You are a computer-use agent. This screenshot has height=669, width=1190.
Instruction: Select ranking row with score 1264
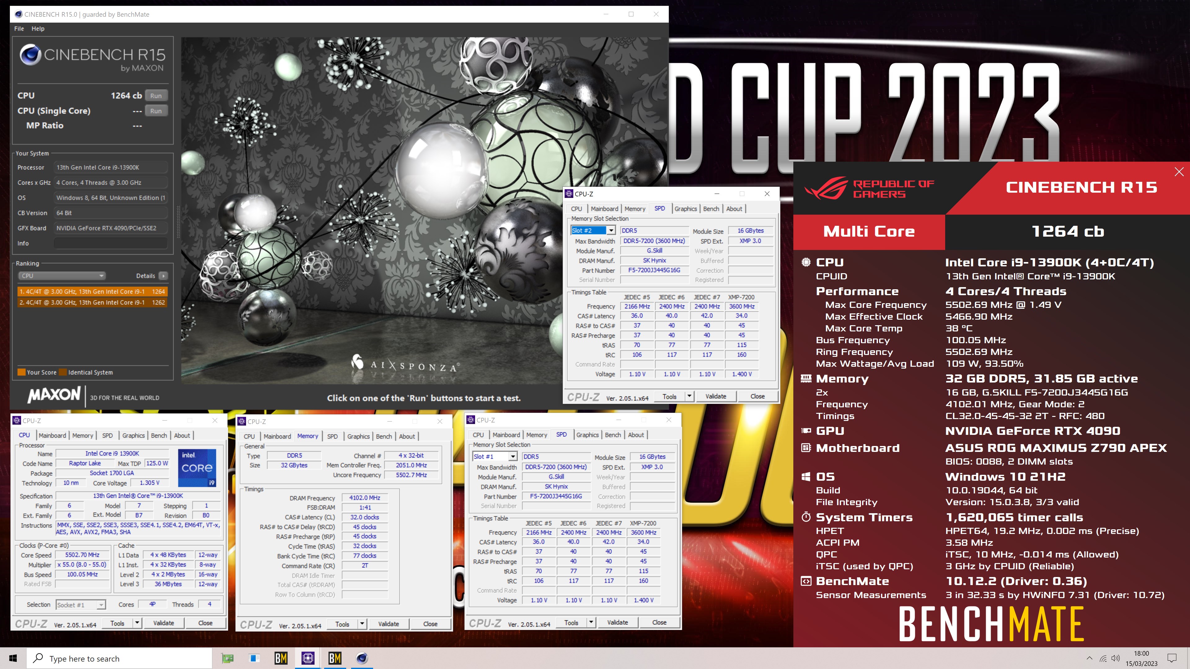tap(92, 291)
